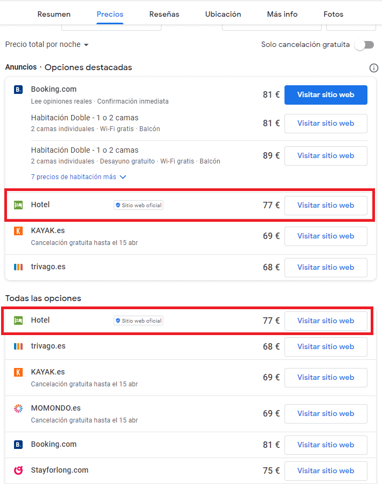Visit trivago.es site in featured options
The height and width of the screenshot is (484, 382).
(325, 268)
